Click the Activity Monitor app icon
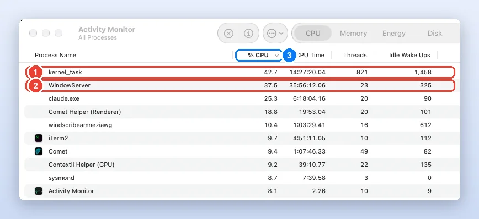479x219 pixels. [39, 191]
